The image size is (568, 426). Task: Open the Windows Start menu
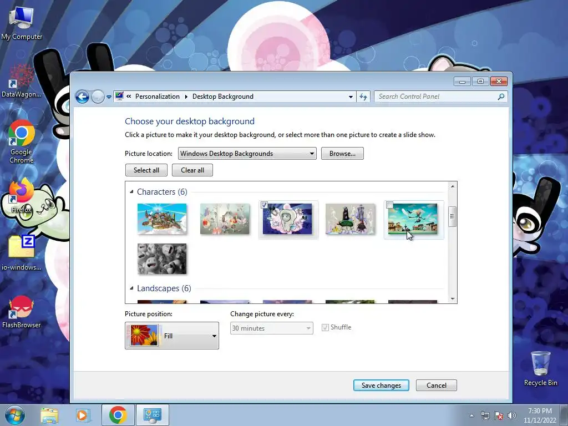[x=15, y=415]
